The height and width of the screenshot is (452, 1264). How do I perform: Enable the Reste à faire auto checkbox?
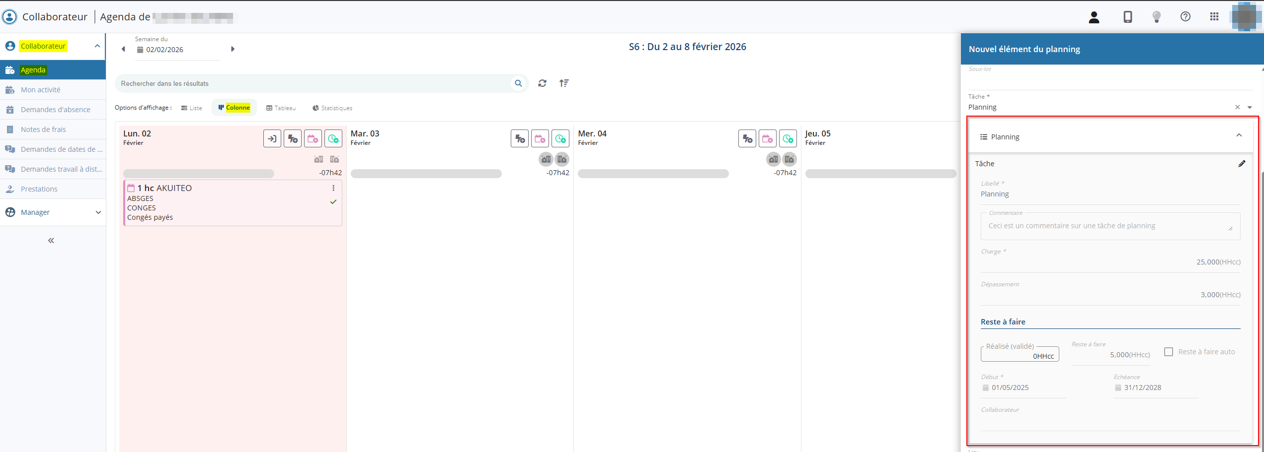coord(1169,352)
